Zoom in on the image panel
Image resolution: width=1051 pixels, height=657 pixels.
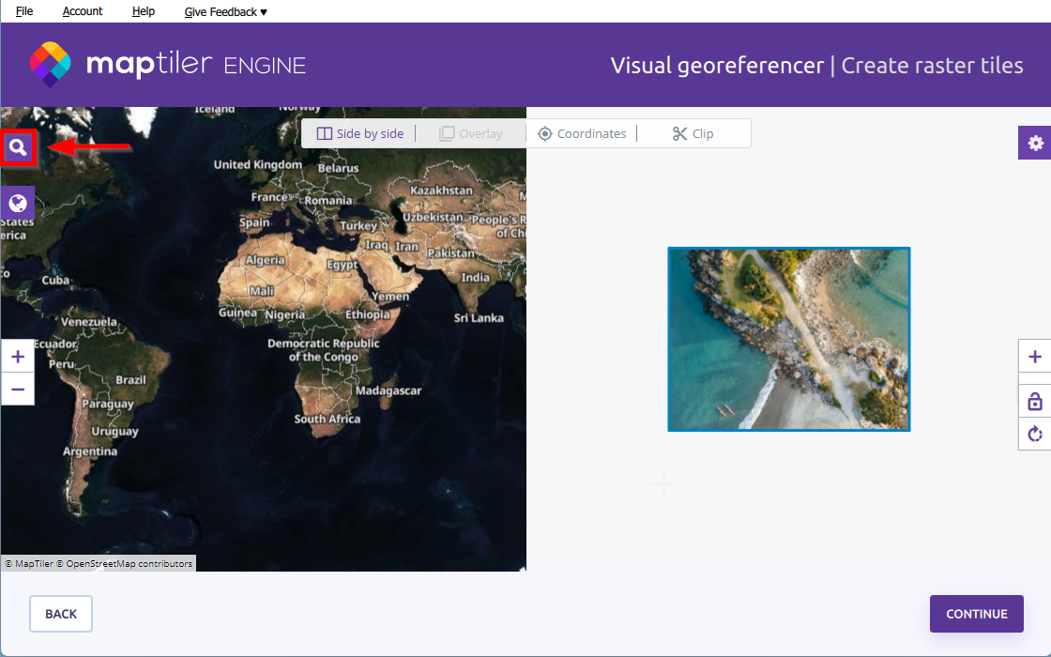1035,357
